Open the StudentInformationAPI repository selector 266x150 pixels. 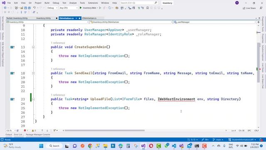(x=242, y=140)
